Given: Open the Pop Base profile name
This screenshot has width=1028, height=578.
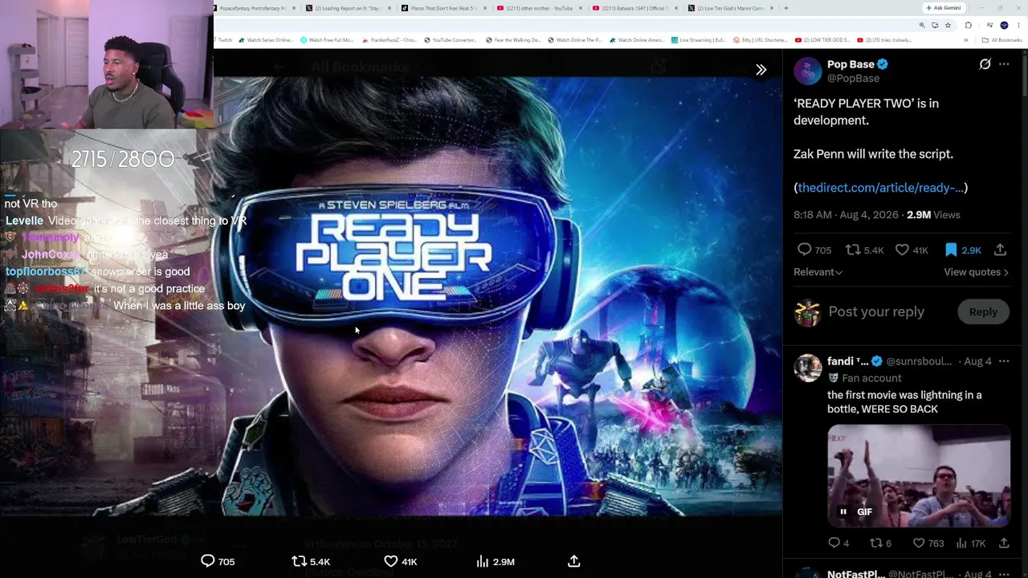Looking at the screenshot, I should pos(851,64).
